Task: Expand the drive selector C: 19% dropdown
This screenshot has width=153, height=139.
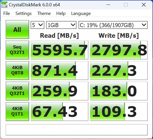Action: pos(113,25)
